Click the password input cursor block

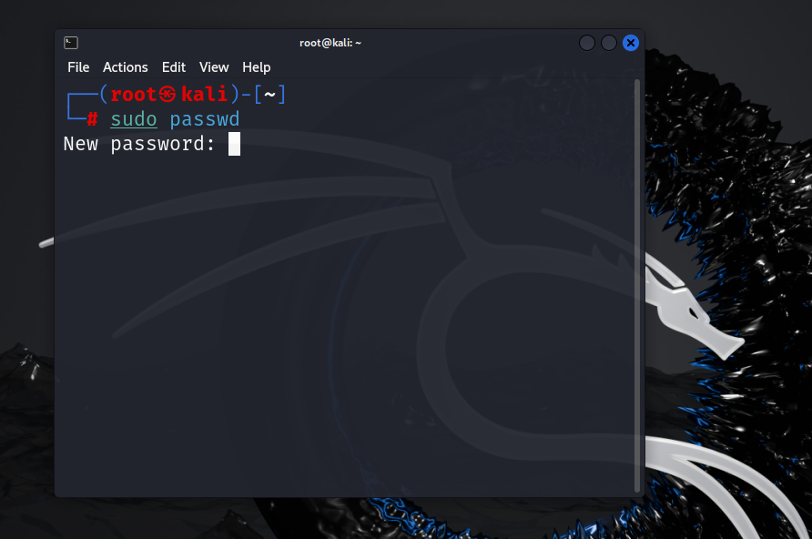[234, 144]
